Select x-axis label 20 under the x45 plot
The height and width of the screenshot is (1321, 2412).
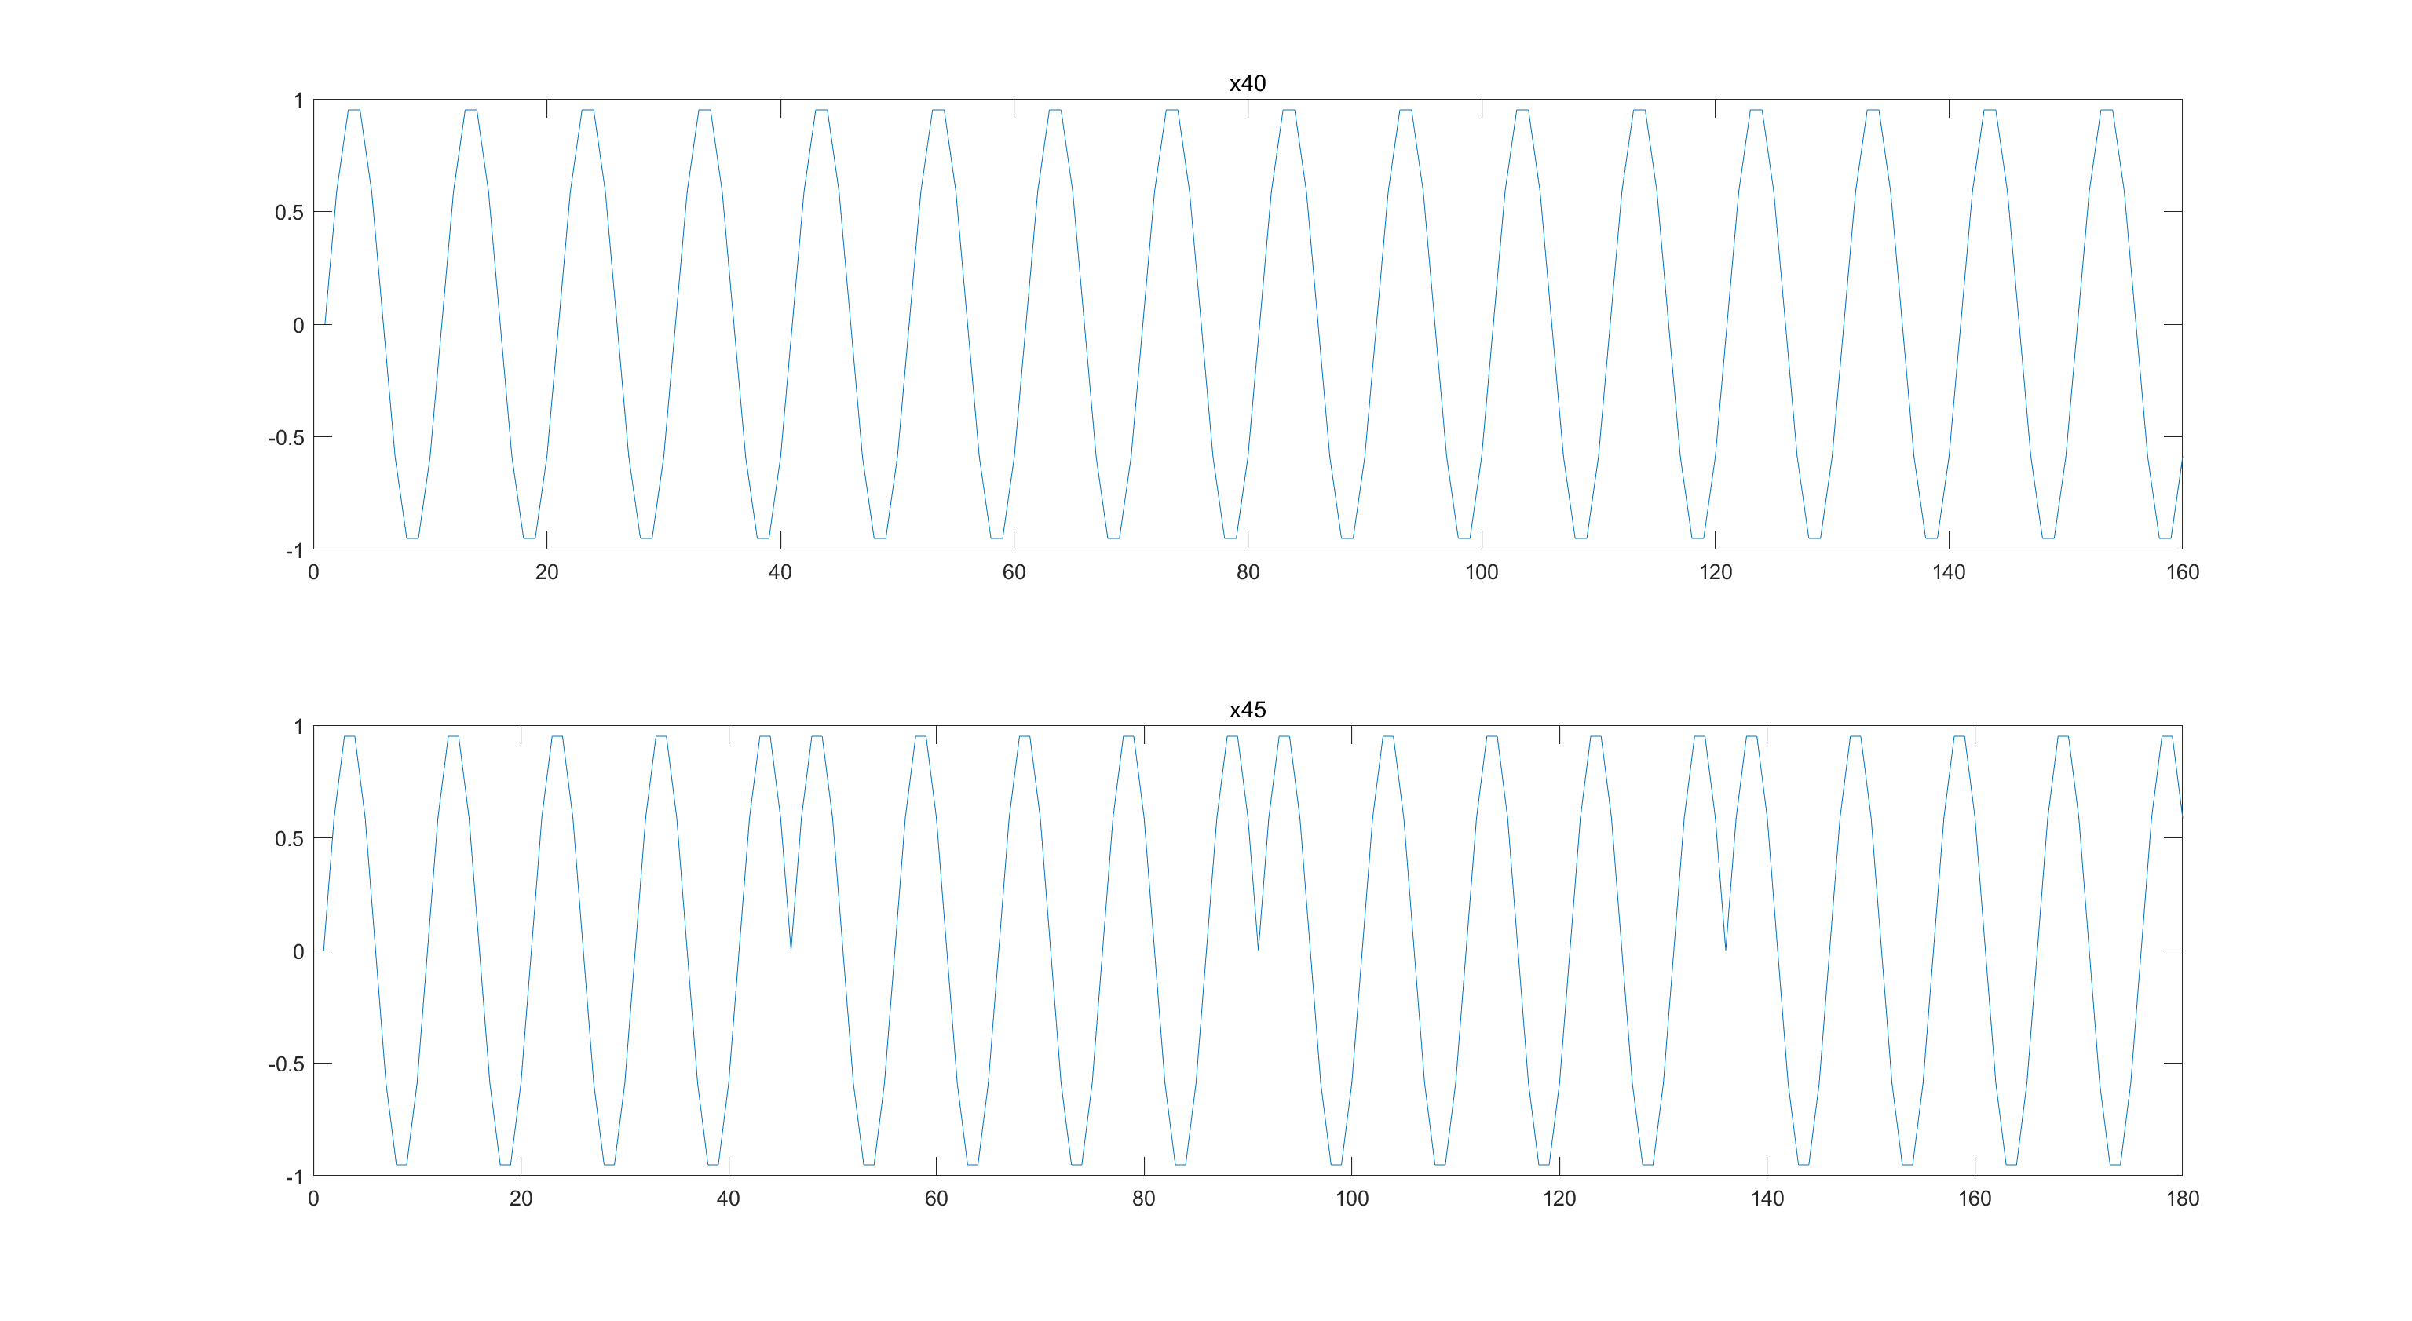[x=521, y=1199]
